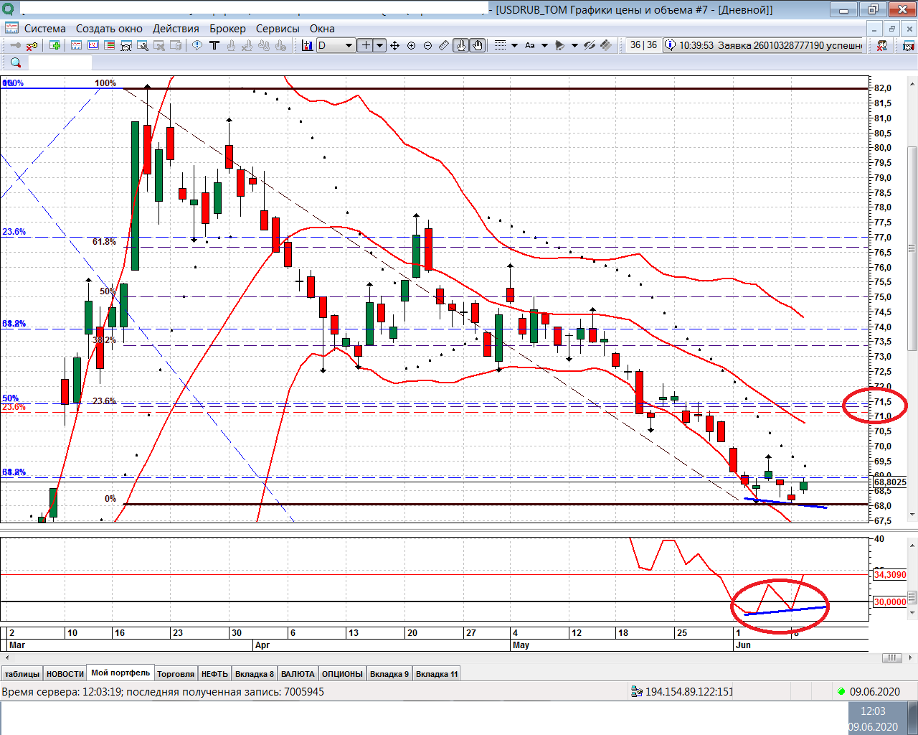This screenshot has width=918, height=735.
Task: Toggle the hand pan mode button
Action: (477, 45)
